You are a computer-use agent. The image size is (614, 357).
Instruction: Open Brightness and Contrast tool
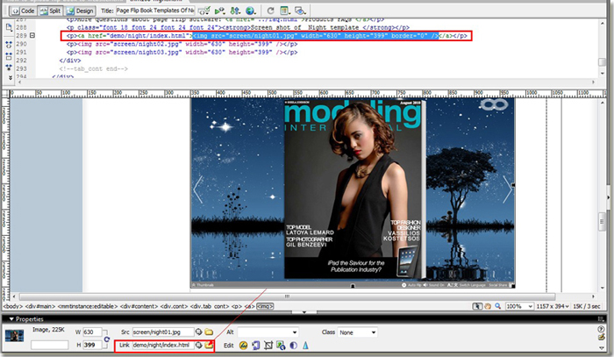[x=293, y=346]
